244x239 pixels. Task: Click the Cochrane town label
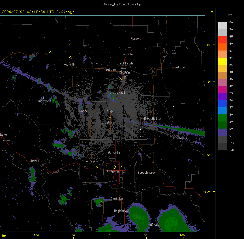(x=91, y=161)
